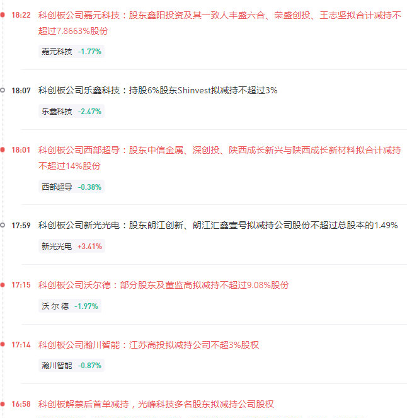Viewport: 407px width, 418px height.
Task: Select the red timeline dot at 18:01
Action: (3, 151)
